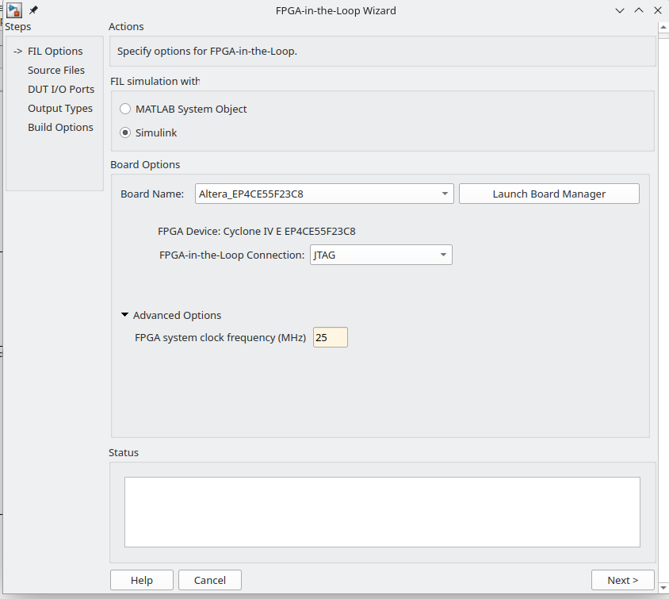Click the FPGA Device Cyclone IV E text
669x599 pixels.
256,232
